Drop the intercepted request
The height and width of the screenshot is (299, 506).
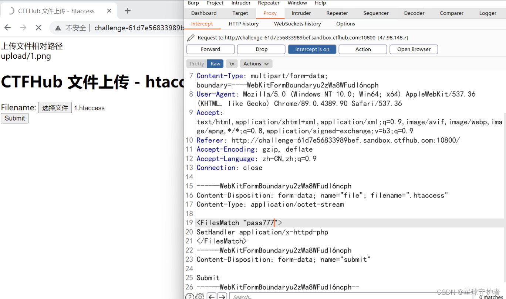coord(261,49)
